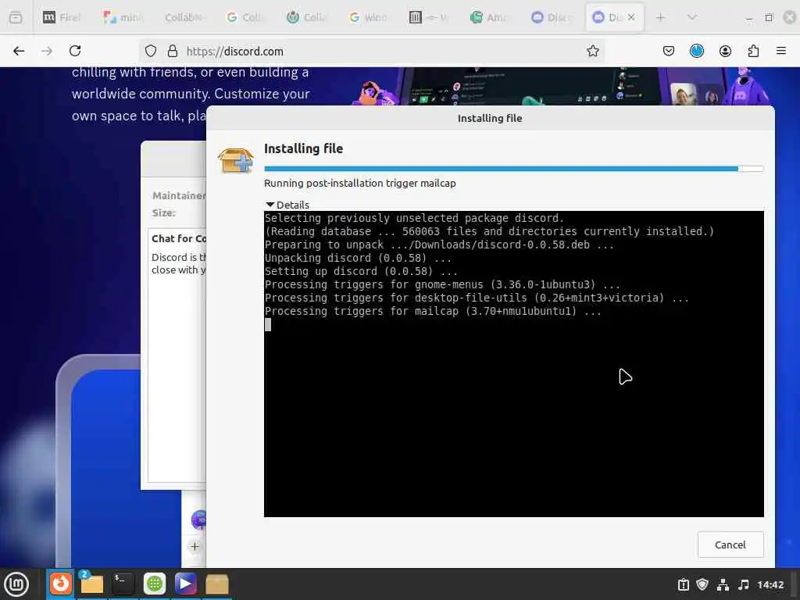800x600 pixels.
Task: Open the update notification tray icon
Action: pyautogui.click(x=683, y=584)
